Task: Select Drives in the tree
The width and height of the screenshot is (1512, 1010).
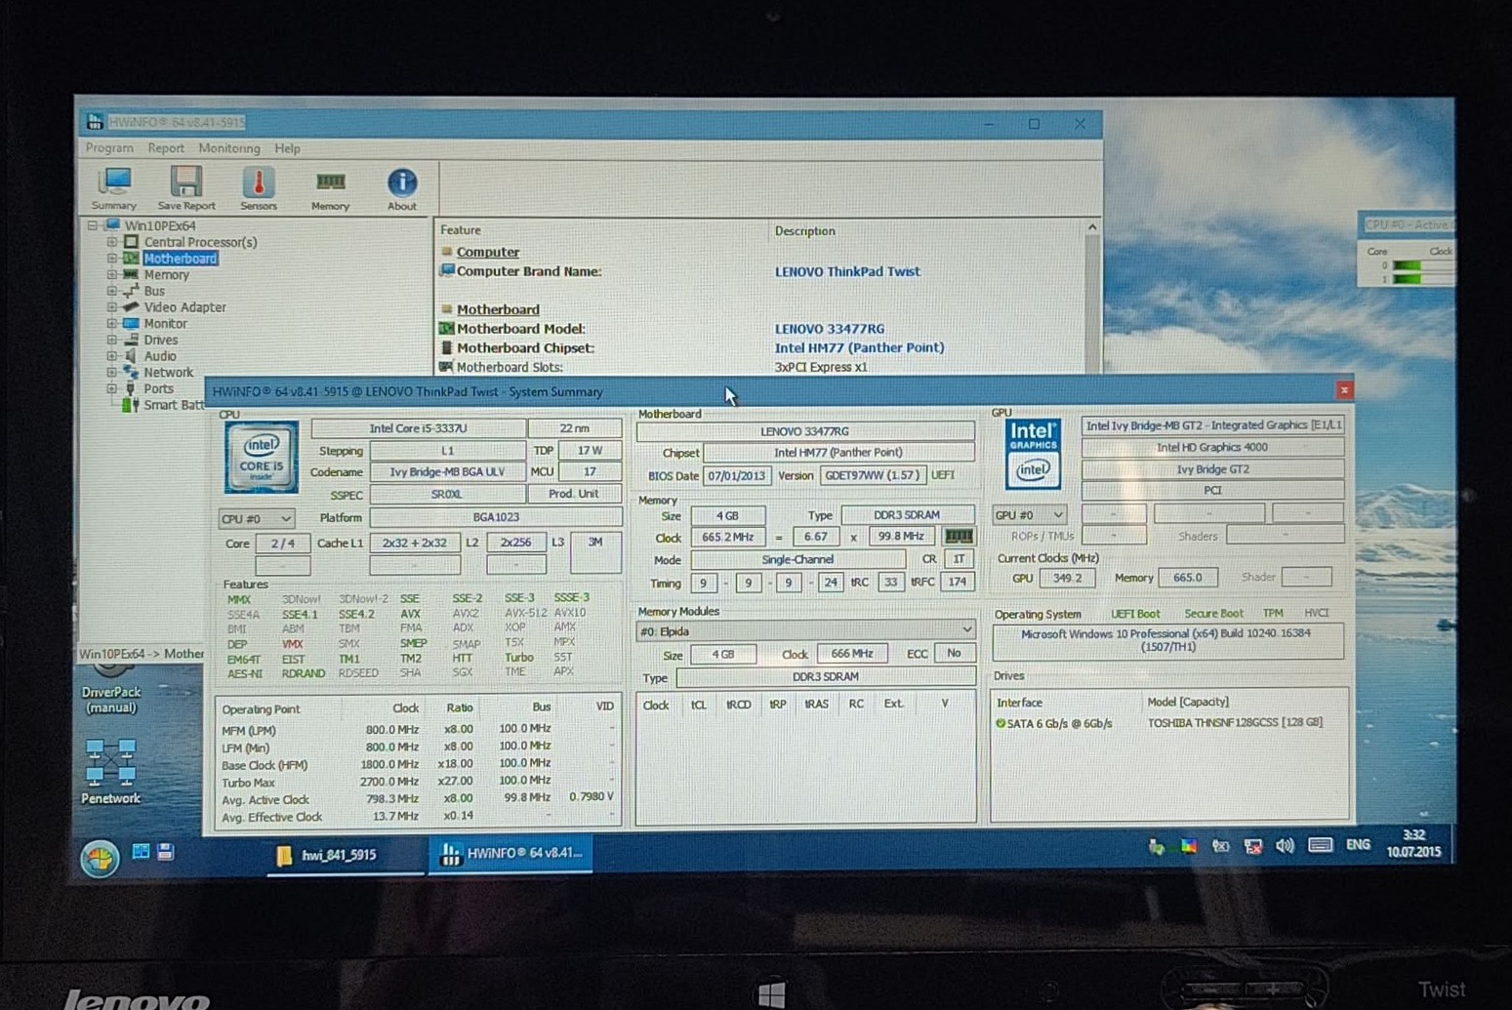Action: point(160,341)
